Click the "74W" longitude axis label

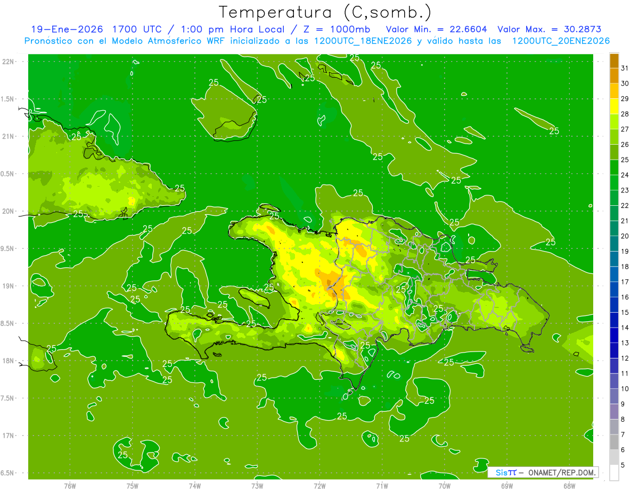tap(195, 486)
